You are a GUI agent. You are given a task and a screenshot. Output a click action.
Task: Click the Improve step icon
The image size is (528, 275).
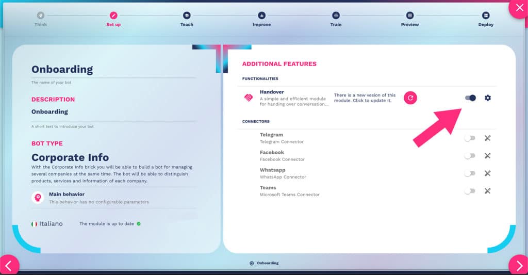pyautogui.click(x=261, y=15)
